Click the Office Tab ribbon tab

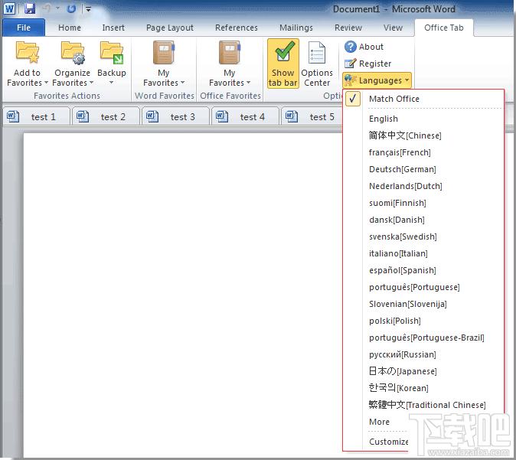(x=443, y=28)
